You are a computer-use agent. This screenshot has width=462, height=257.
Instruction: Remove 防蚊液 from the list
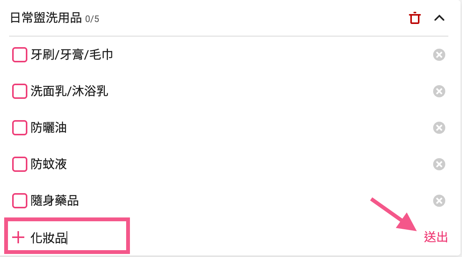click(439, 164)
